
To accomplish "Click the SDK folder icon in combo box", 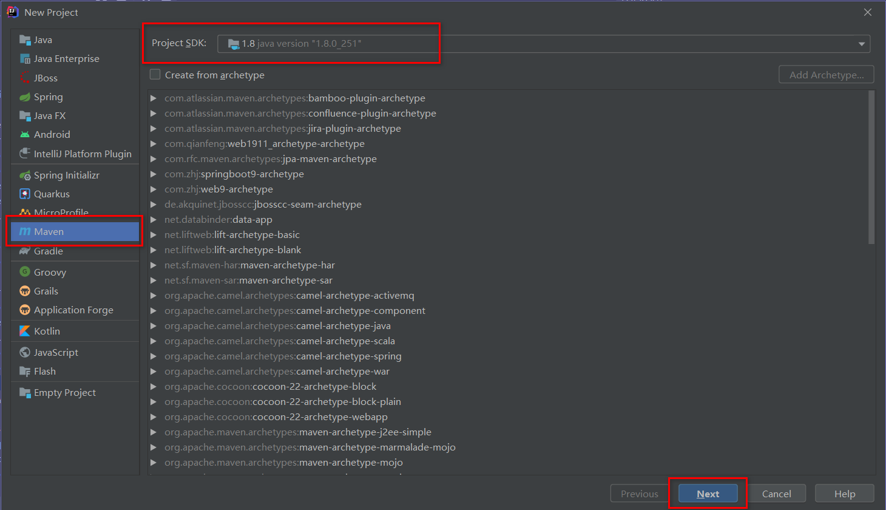I will 234,44.
